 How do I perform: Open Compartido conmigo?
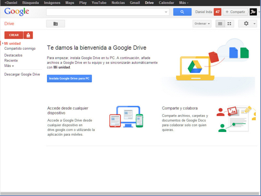[x=20, y=48]
